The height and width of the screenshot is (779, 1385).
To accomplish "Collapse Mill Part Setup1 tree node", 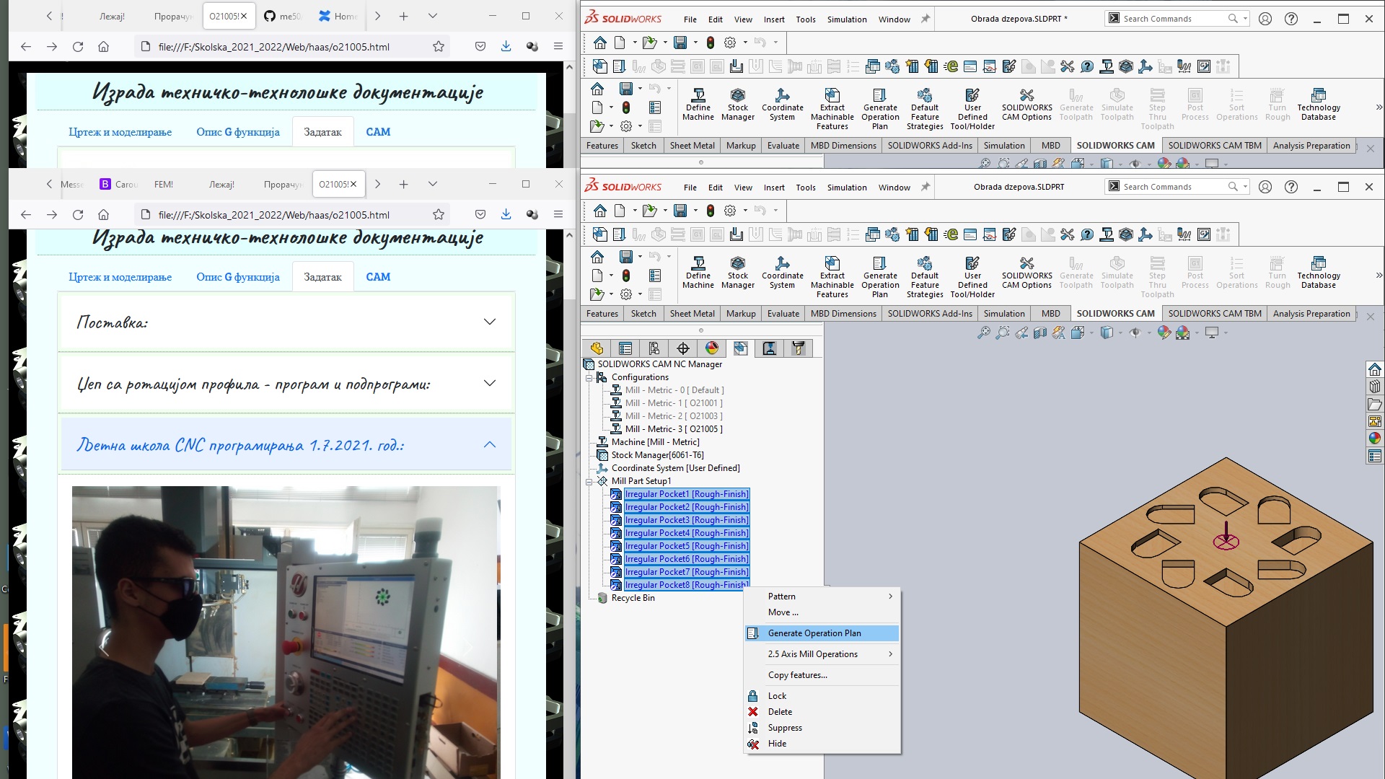I will [x=589, y=481].
